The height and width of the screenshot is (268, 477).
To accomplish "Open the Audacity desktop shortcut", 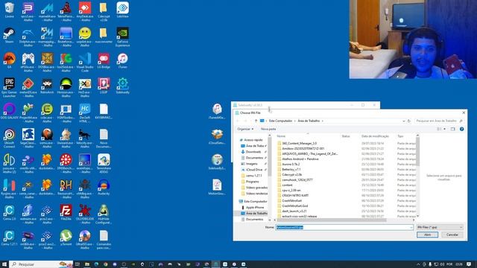I will coord(104,186).
